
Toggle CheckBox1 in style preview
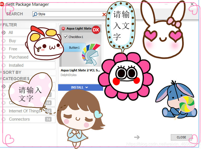66,37
